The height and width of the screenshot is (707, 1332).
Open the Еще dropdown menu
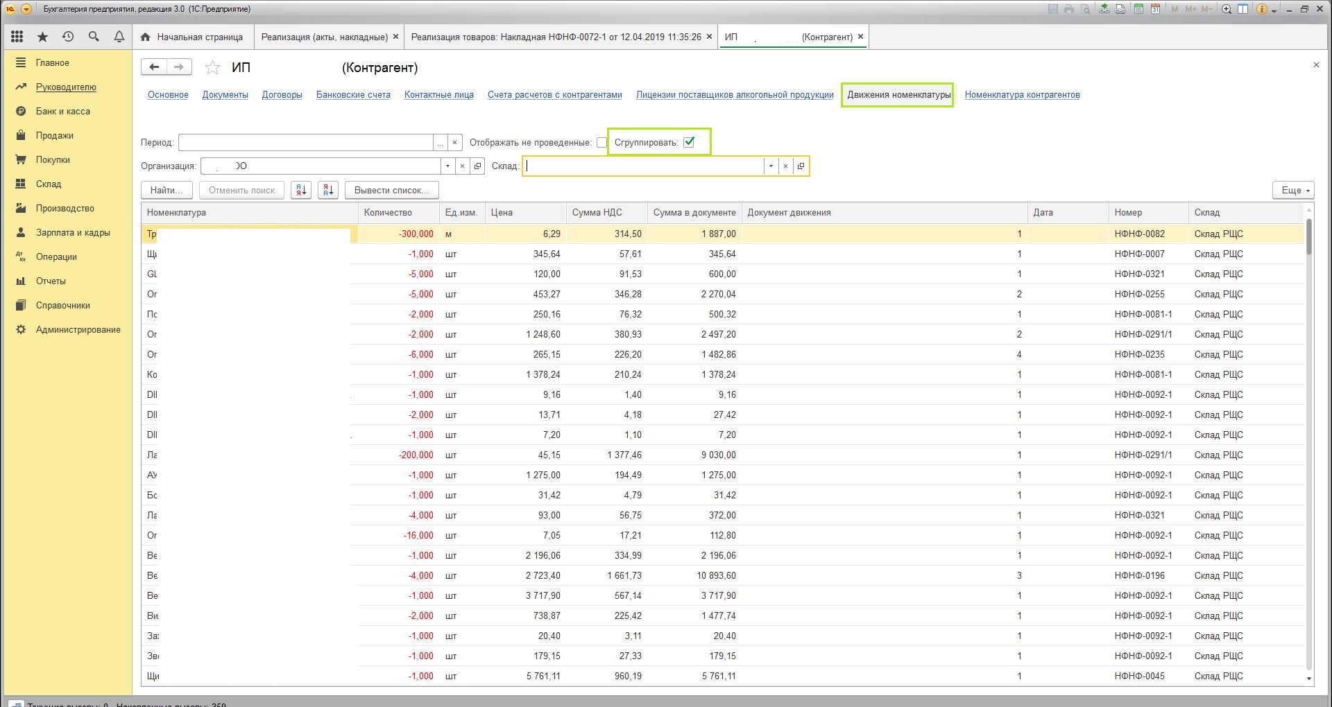click(x=1293, y=190)
